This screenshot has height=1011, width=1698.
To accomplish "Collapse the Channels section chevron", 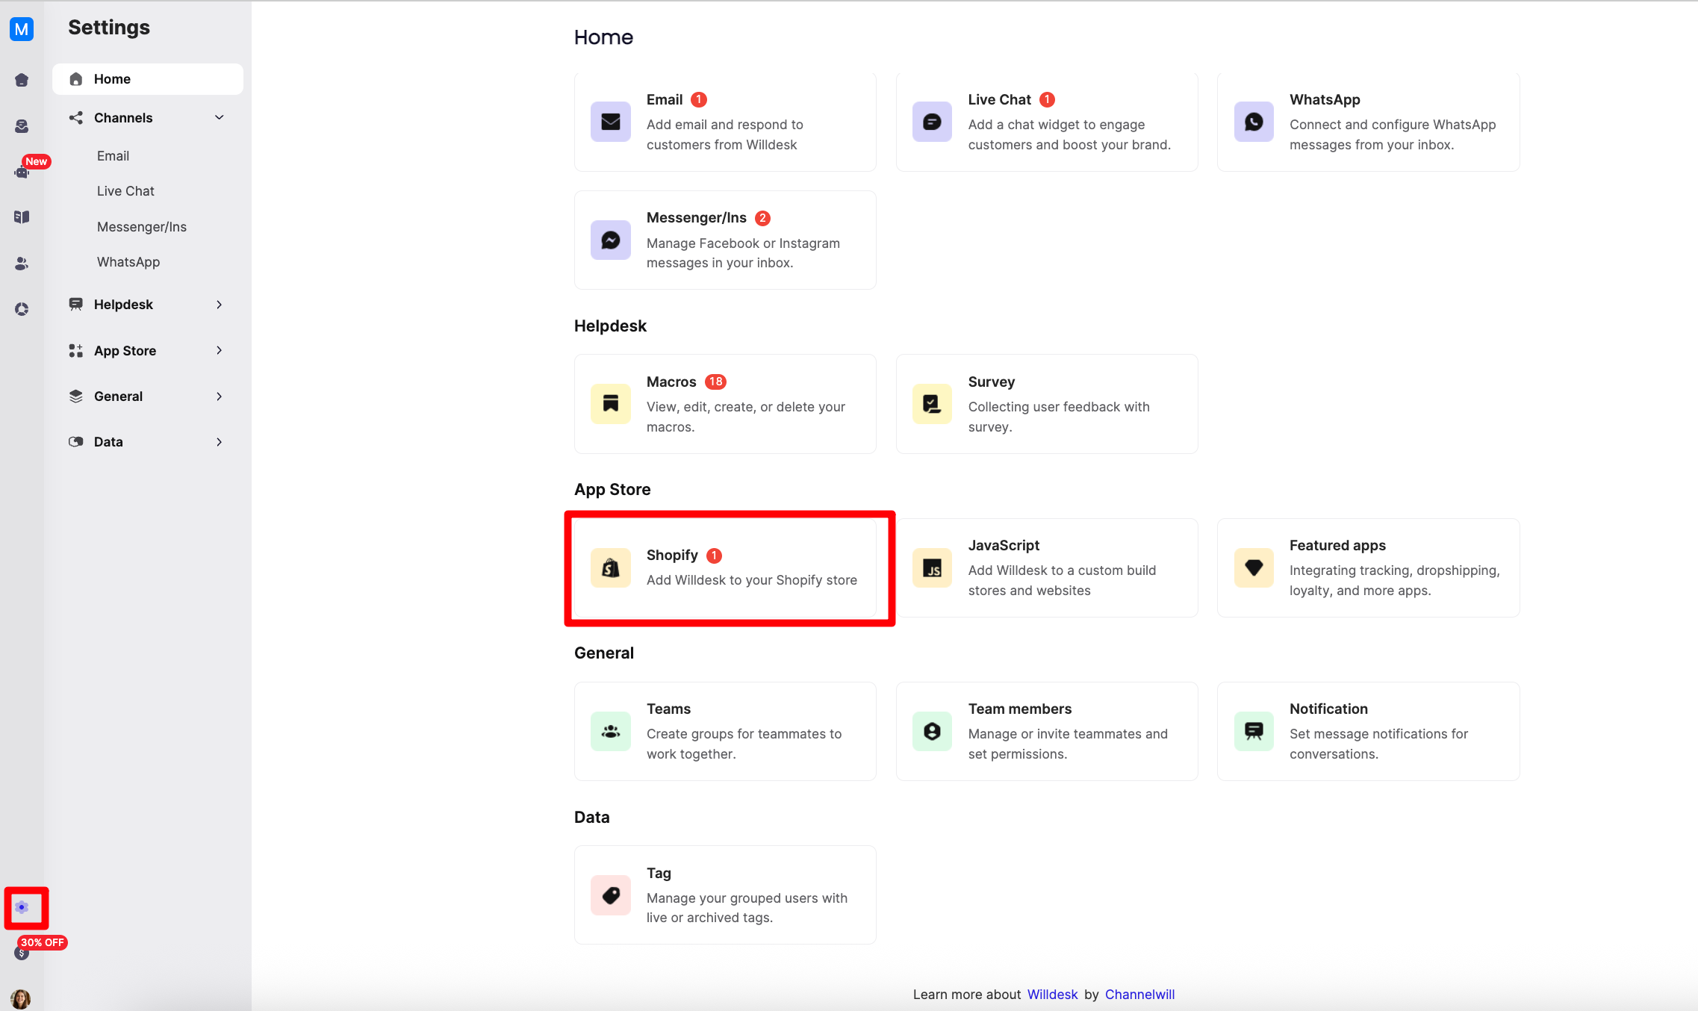I will [x=220, y=118].
